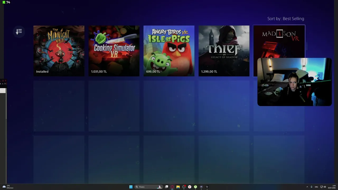
Task: Open OBS Studio from taskbar
Action: click(184, 187)
